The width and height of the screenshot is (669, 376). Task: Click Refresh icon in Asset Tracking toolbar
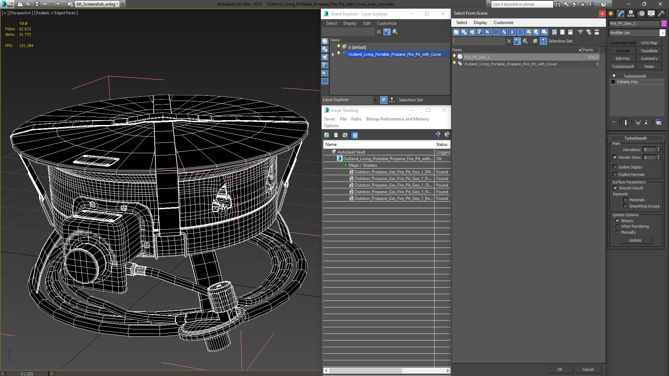click(326, 135)
